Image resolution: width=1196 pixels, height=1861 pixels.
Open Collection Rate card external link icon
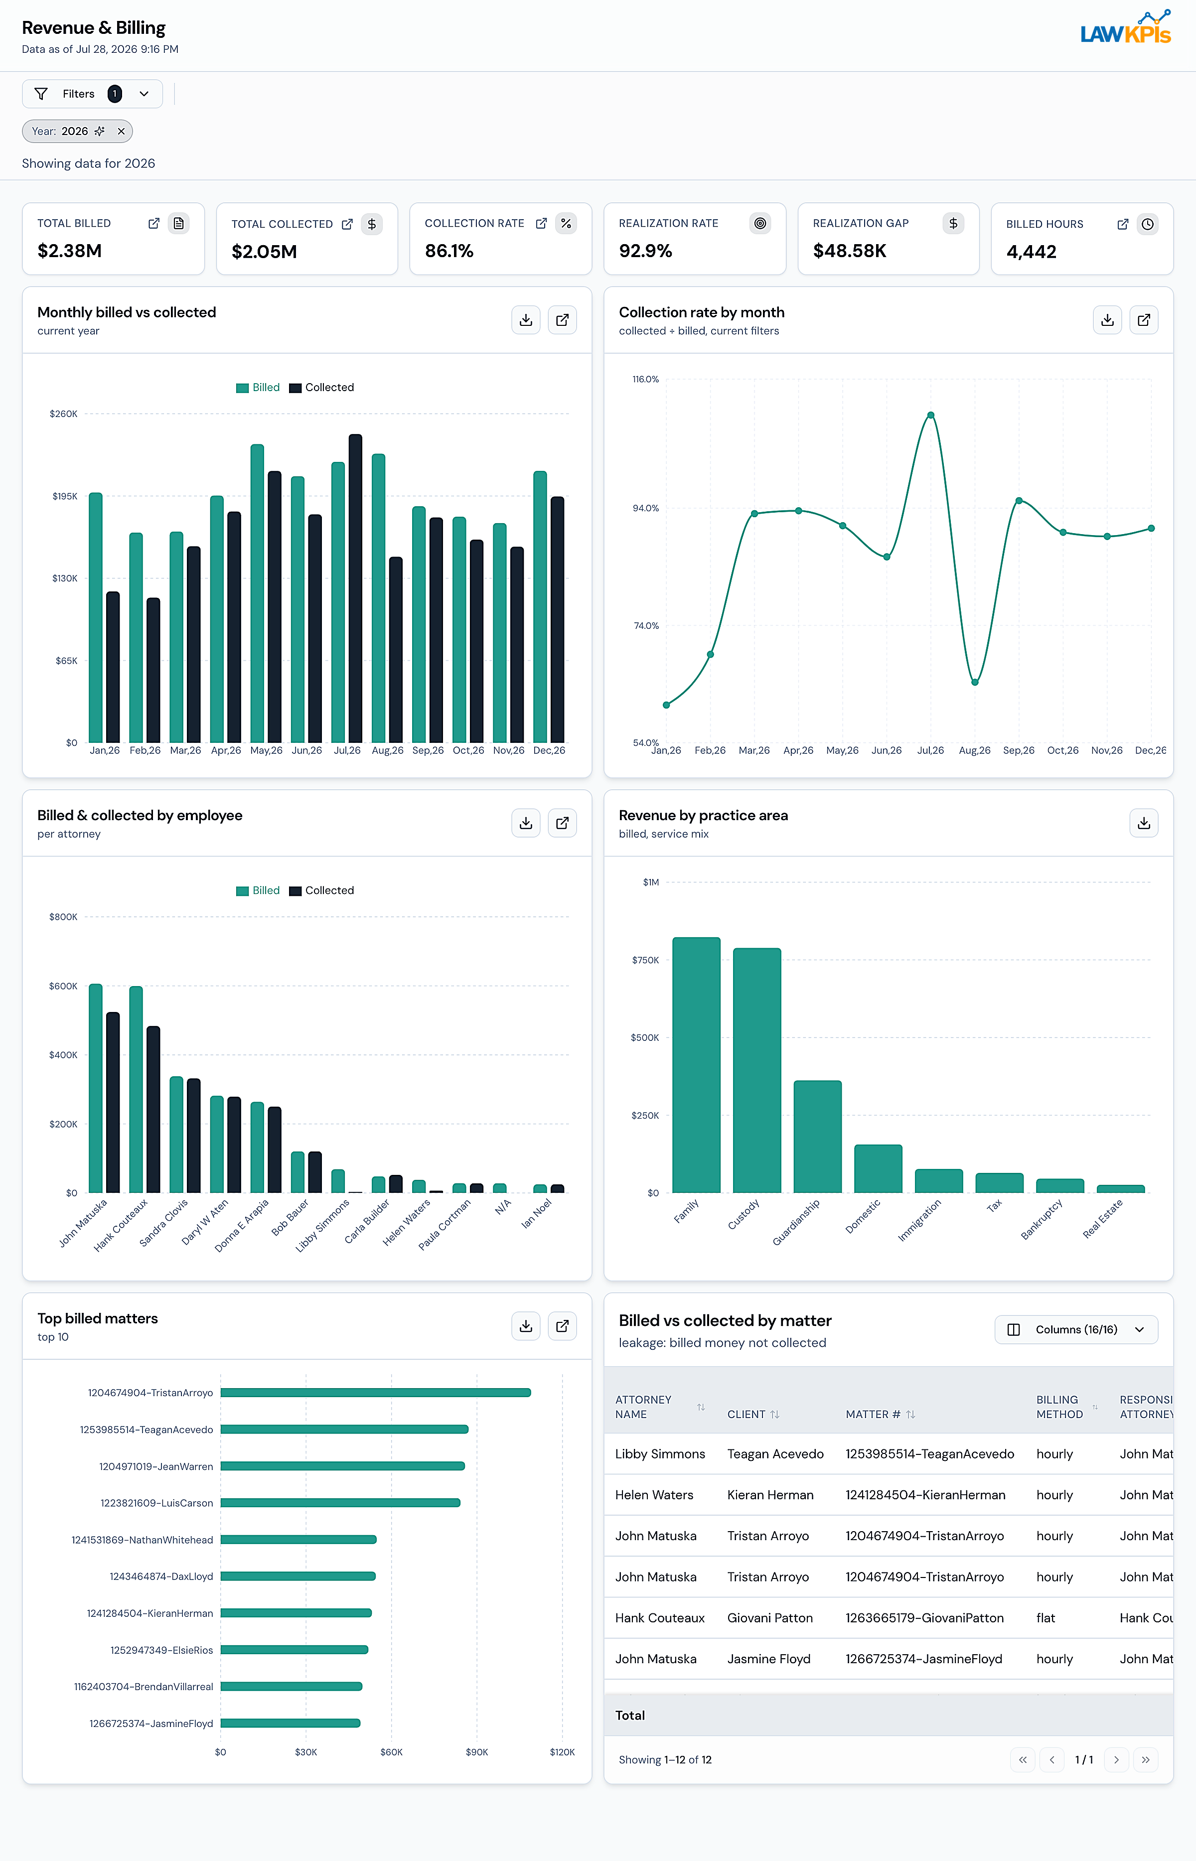[x=541, y=224]
